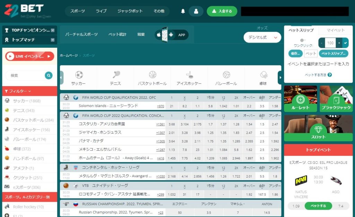The height and width of the screenshot is (217, 355).
Task: Open the mobile APP download badge
Action: tap(172, 35)
